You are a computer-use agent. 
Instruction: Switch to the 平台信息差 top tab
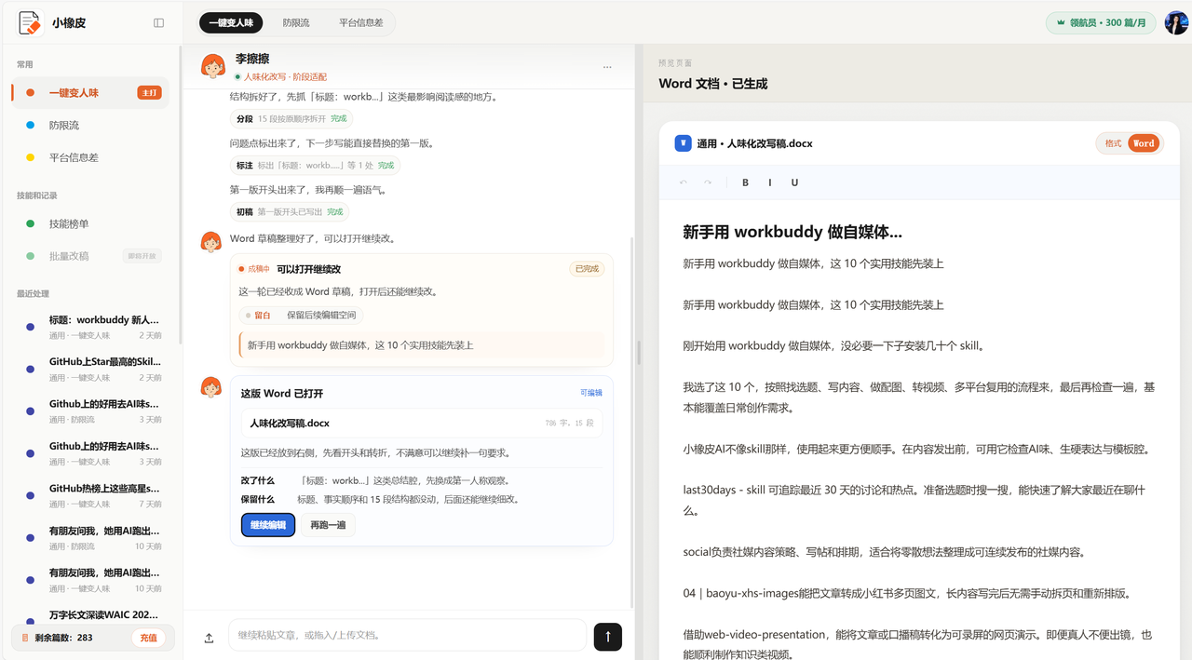360,22
